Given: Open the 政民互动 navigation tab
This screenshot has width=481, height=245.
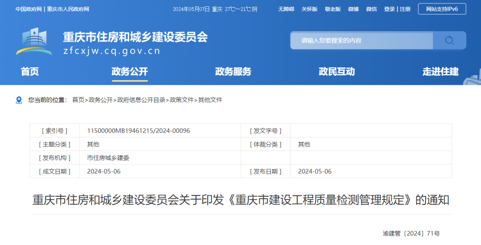Looking at the screenshot, I should point(337,71).
